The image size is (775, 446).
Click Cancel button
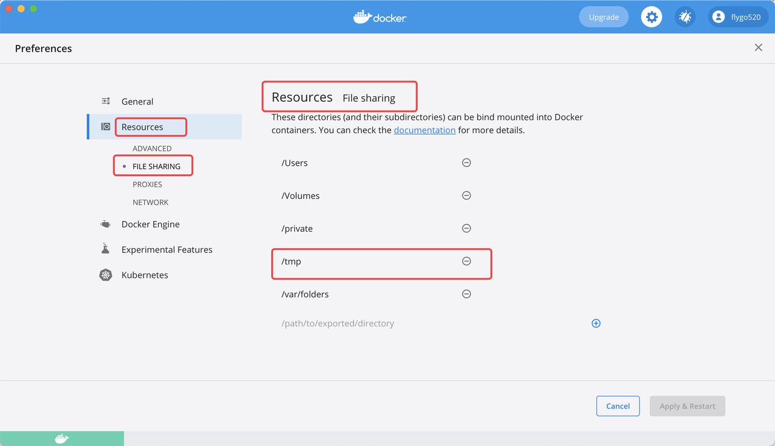(x=618, y=406)
